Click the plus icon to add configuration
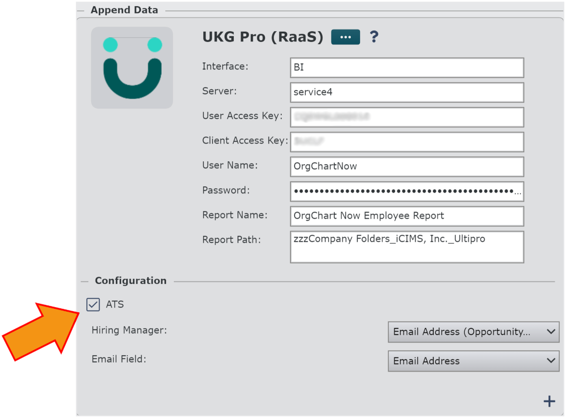566x418 pixels. click(549, 401)
